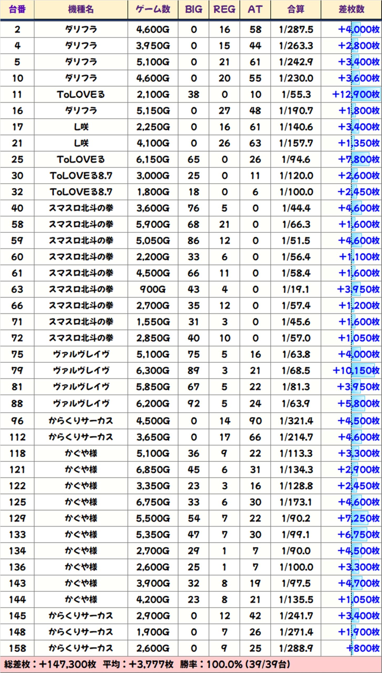Click the 勝率：100.0% (39/39台) summary
Image resolution: width=382 pixels, height=673 pixels.
click(235, 665)
